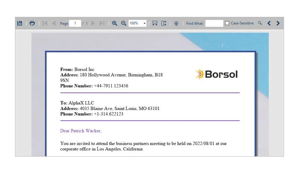299x172 pixels.
Task: Enable the Case-Sensitive checkbox
Action: [x=227, y=23]
